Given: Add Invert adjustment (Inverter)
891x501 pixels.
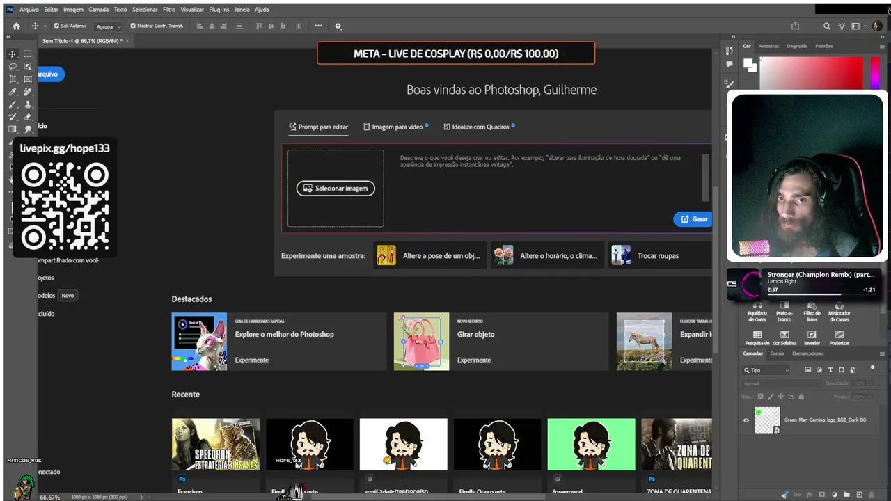Looking at the screenshot, I should point(812,338).
